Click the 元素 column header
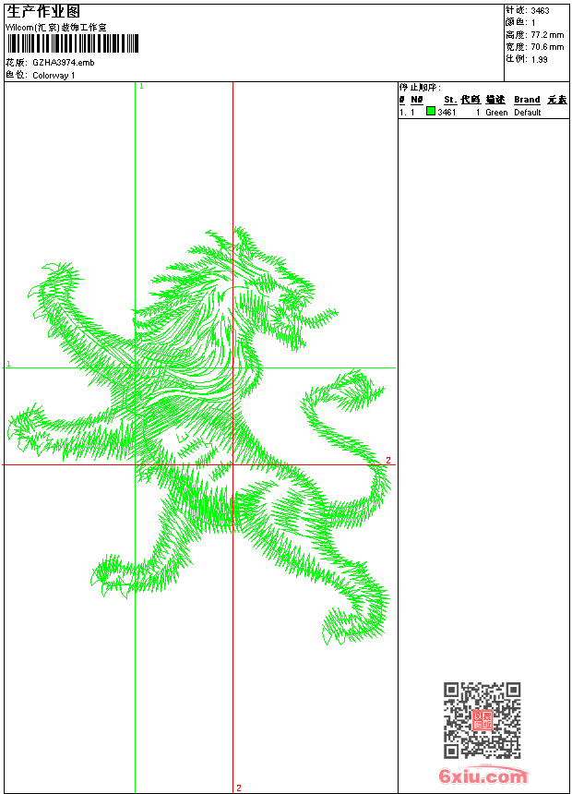This screenshot has width=572, height=794. coord(557,100)
